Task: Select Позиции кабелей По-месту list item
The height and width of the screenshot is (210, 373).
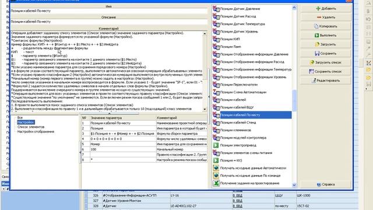Action: click(256, 115)
